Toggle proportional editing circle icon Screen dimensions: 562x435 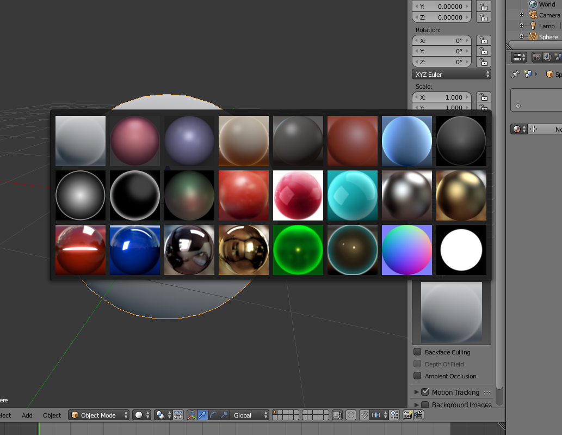[x=351, y=415]
